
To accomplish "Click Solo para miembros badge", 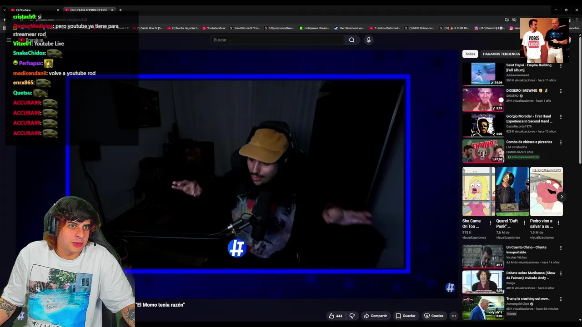I will [x=523, y=157].
